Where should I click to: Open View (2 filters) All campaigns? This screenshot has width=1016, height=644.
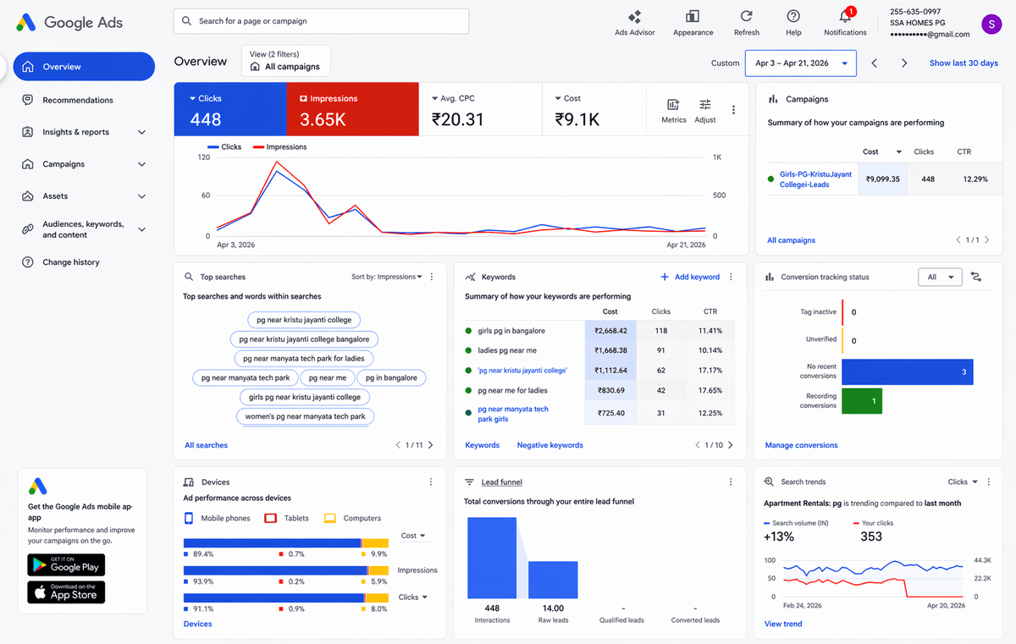tap(285, 60)
